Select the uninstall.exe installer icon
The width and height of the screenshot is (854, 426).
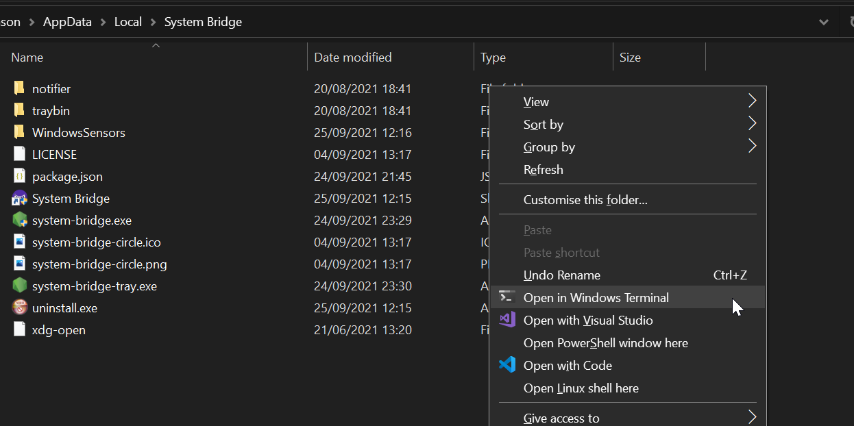point(19,308)
